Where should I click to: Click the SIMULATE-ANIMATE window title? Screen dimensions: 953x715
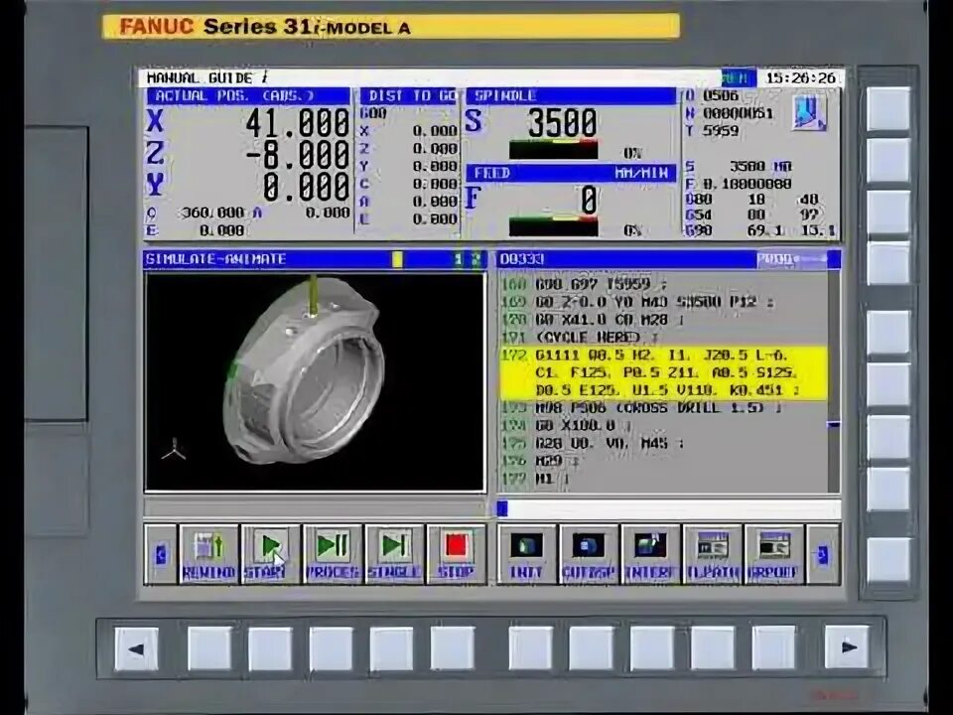pyautogui.click(x=215, y=259)
